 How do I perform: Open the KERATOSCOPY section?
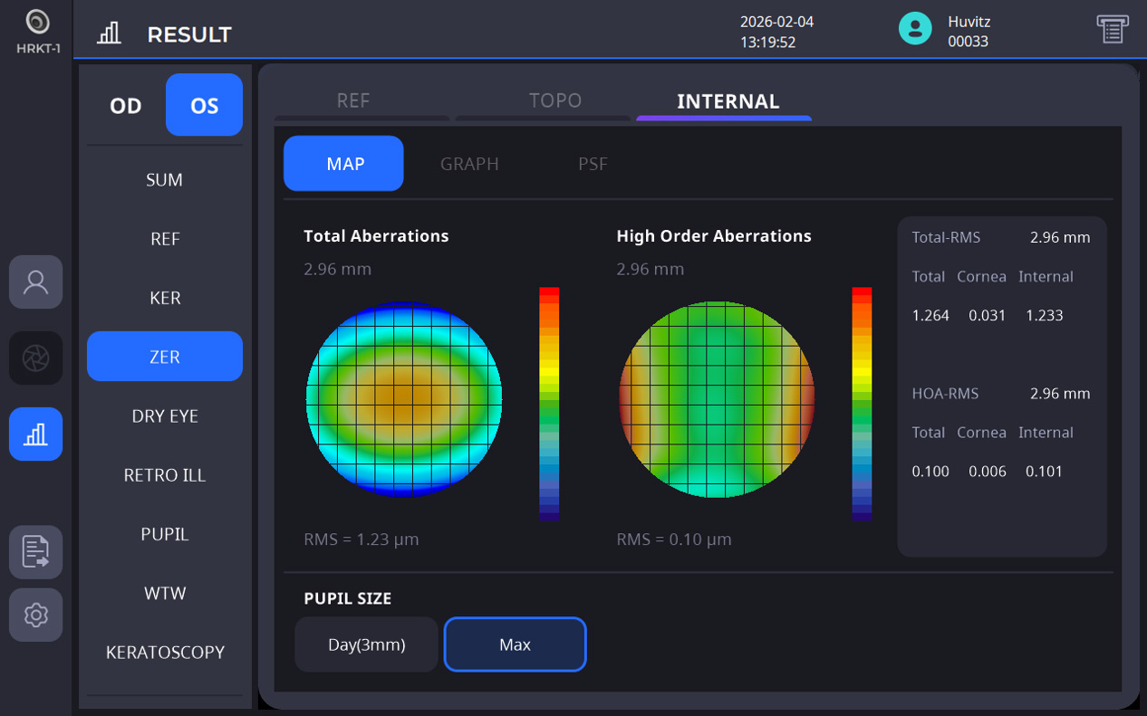pyautogui.click(x=165, y=652)
